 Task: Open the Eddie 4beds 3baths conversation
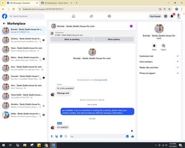pos(23,115)
